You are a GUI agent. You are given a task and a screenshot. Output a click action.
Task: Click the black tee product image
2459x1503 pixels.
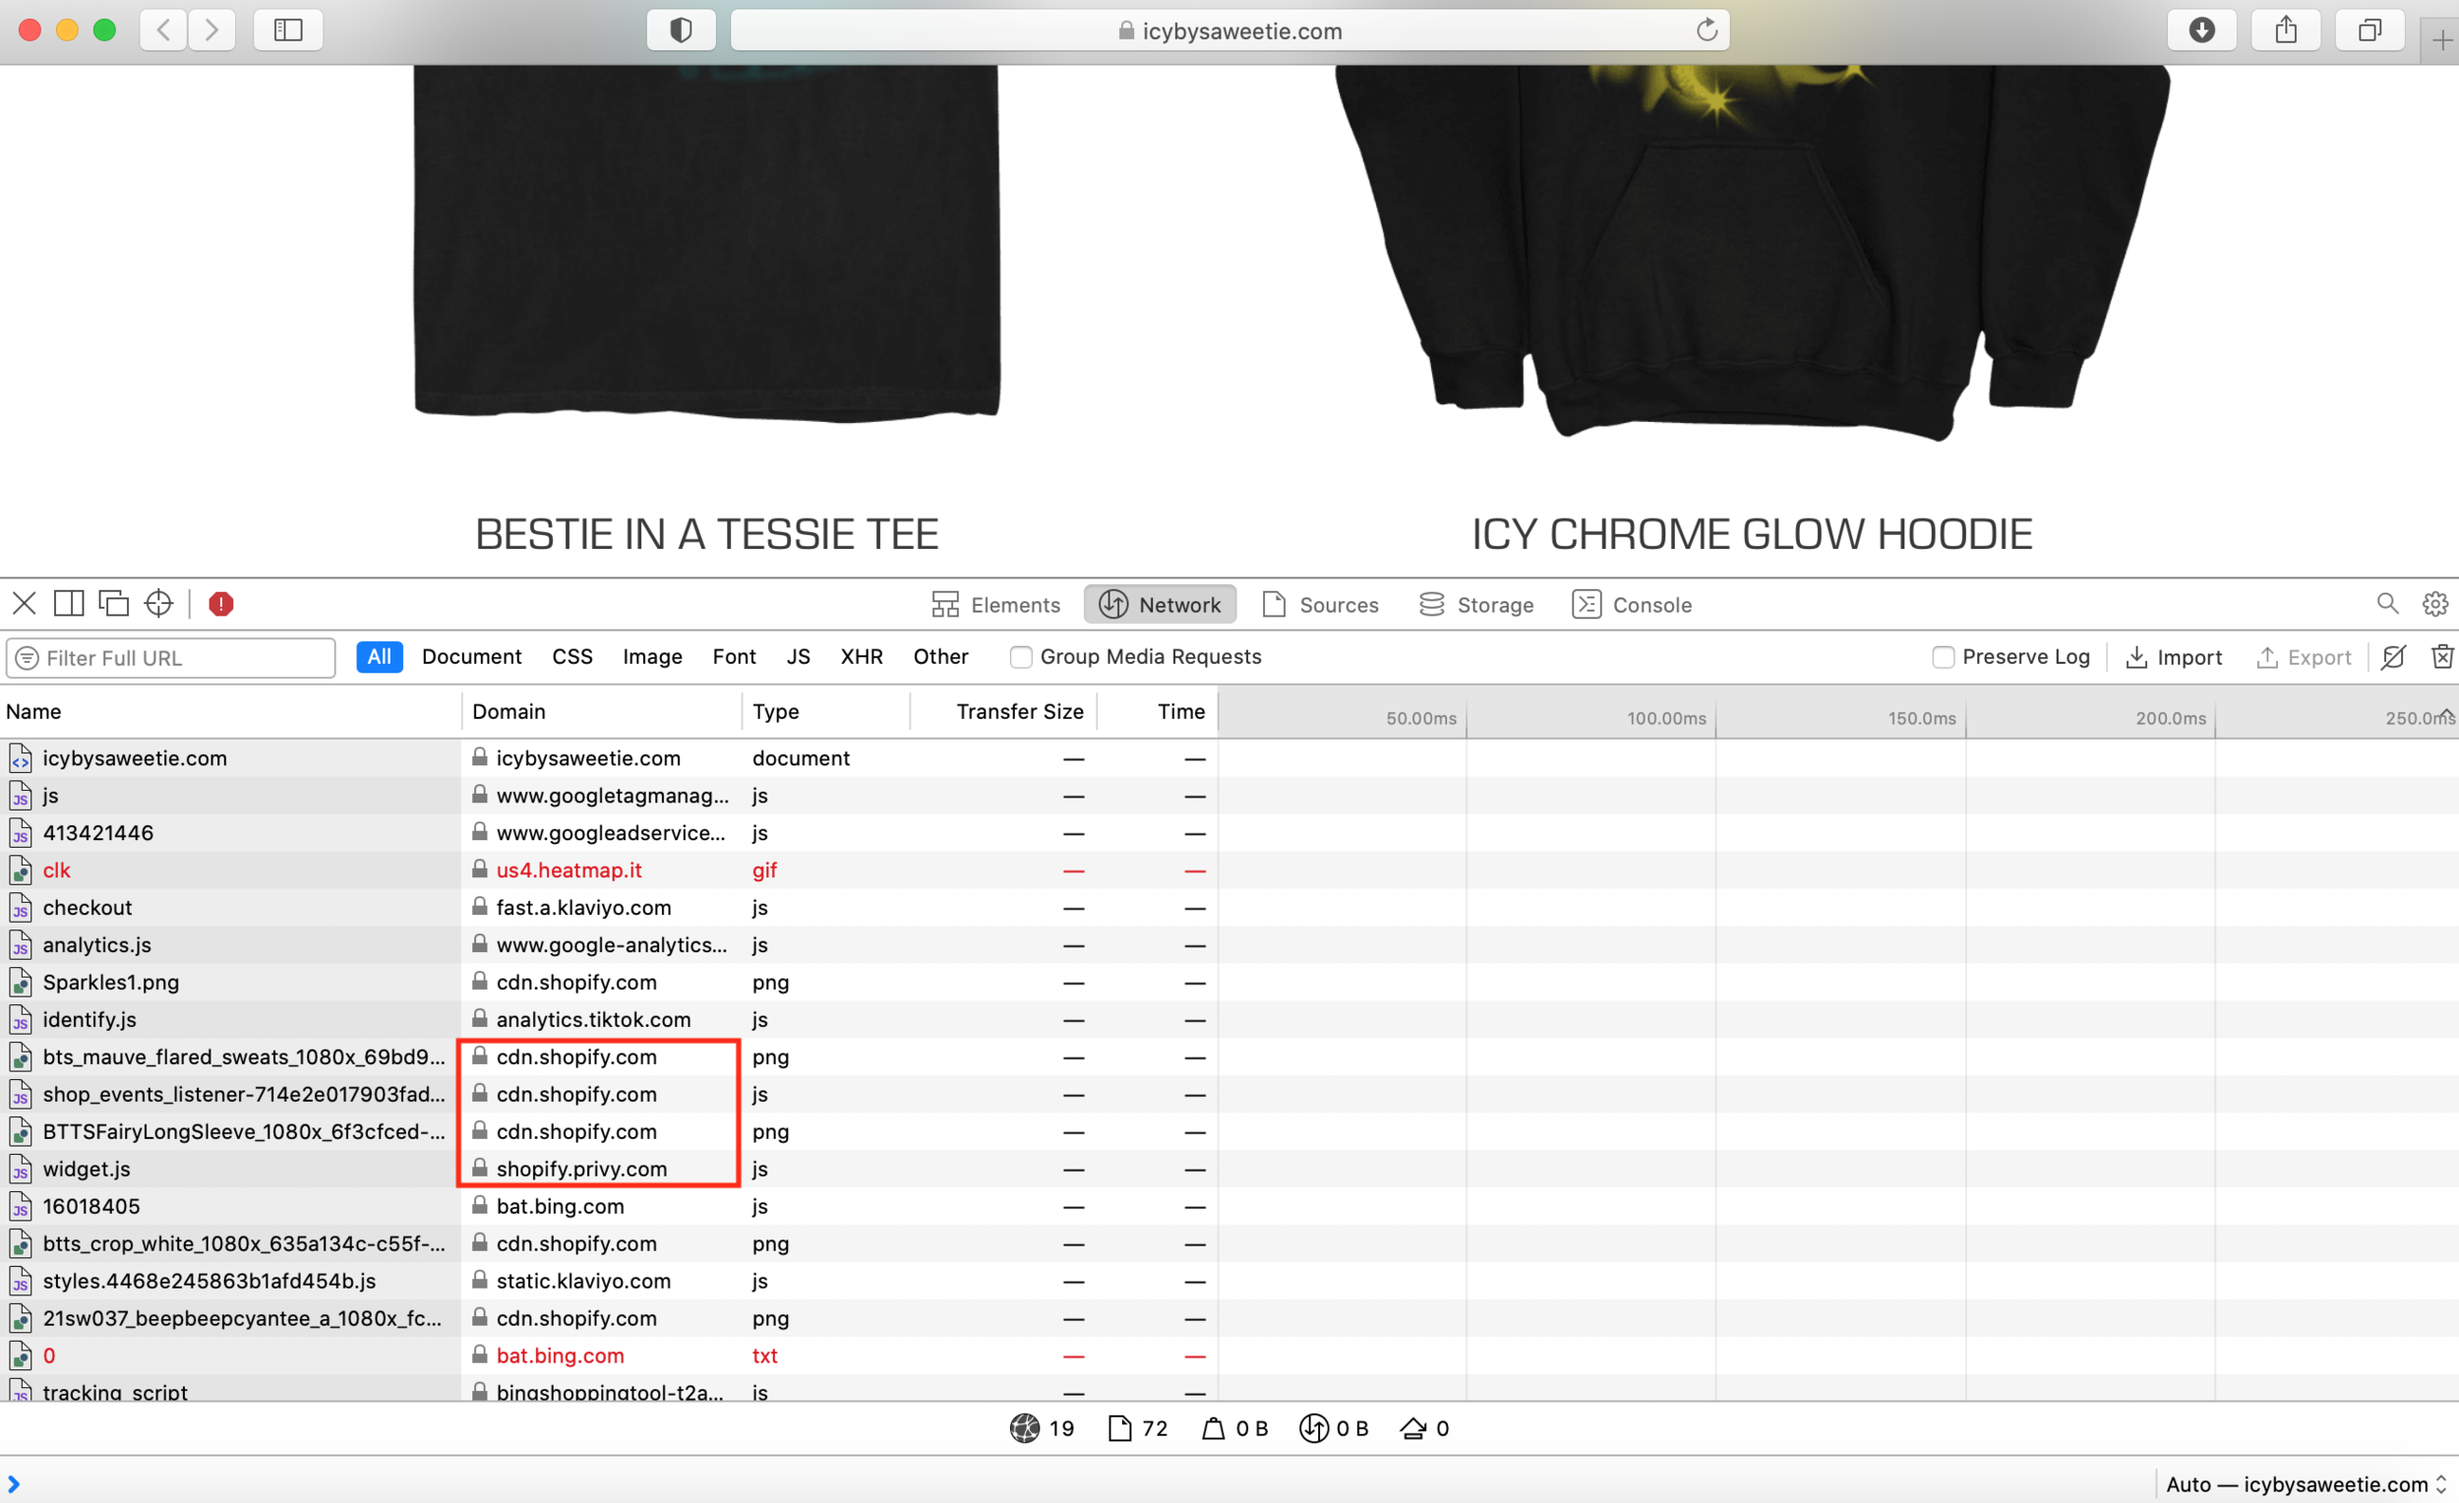tap(706, 244)
